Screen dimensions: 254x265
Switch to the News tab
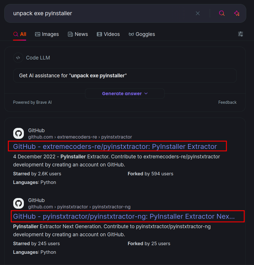click(x=78, y=34)
